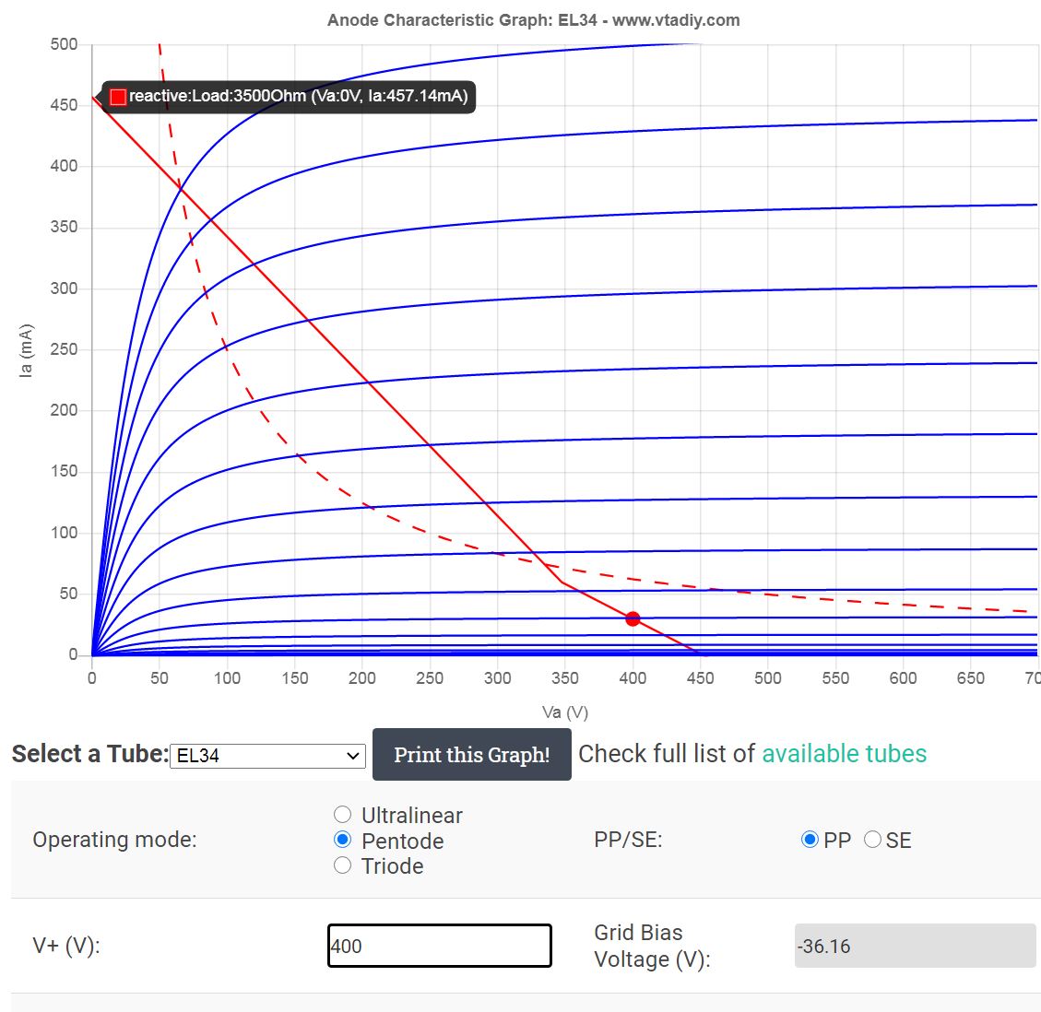Open the Select a Tube dropdown
Screen dimensions: 1041x1012
point(267,756)
